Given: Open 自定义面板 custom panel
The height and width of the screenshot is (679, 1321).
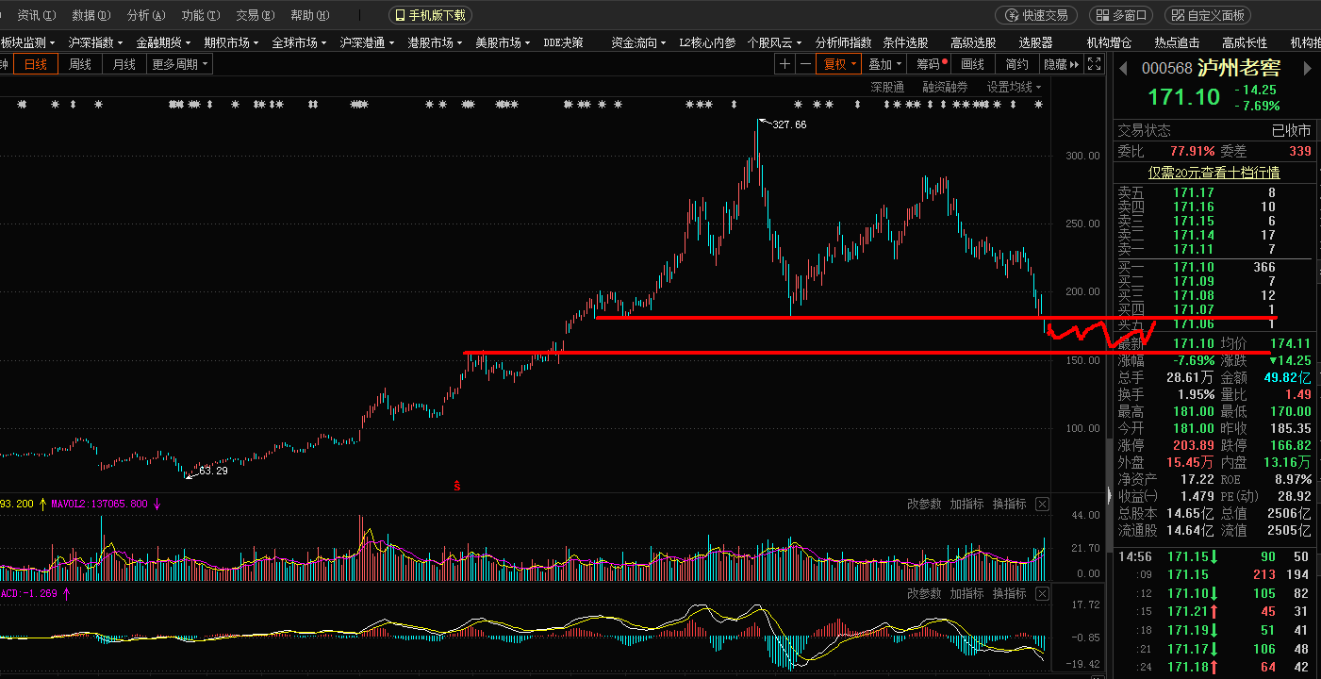Looking at the screenshot, I should click(x=1208, y=15).
